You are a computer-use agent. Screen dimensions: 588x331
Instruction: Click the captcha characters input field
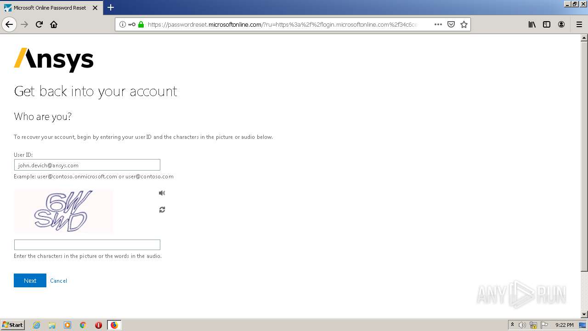pyautogui.click(x=87, y=245)
